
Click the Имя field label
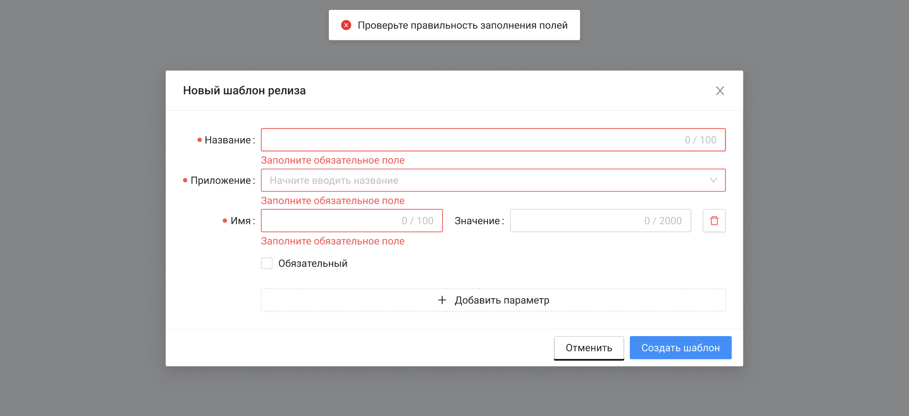click(240, 221)
